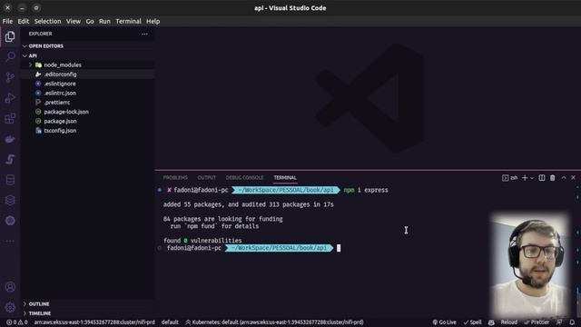Open the .editorconfig file
Image resolution: width=581 pixels, height=327 pixels.
click(61, 74)
